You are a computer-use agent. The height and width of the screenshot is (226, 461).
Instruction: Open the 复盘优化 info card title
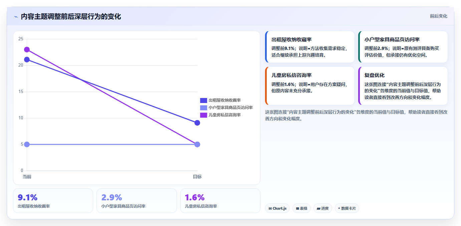375,75
